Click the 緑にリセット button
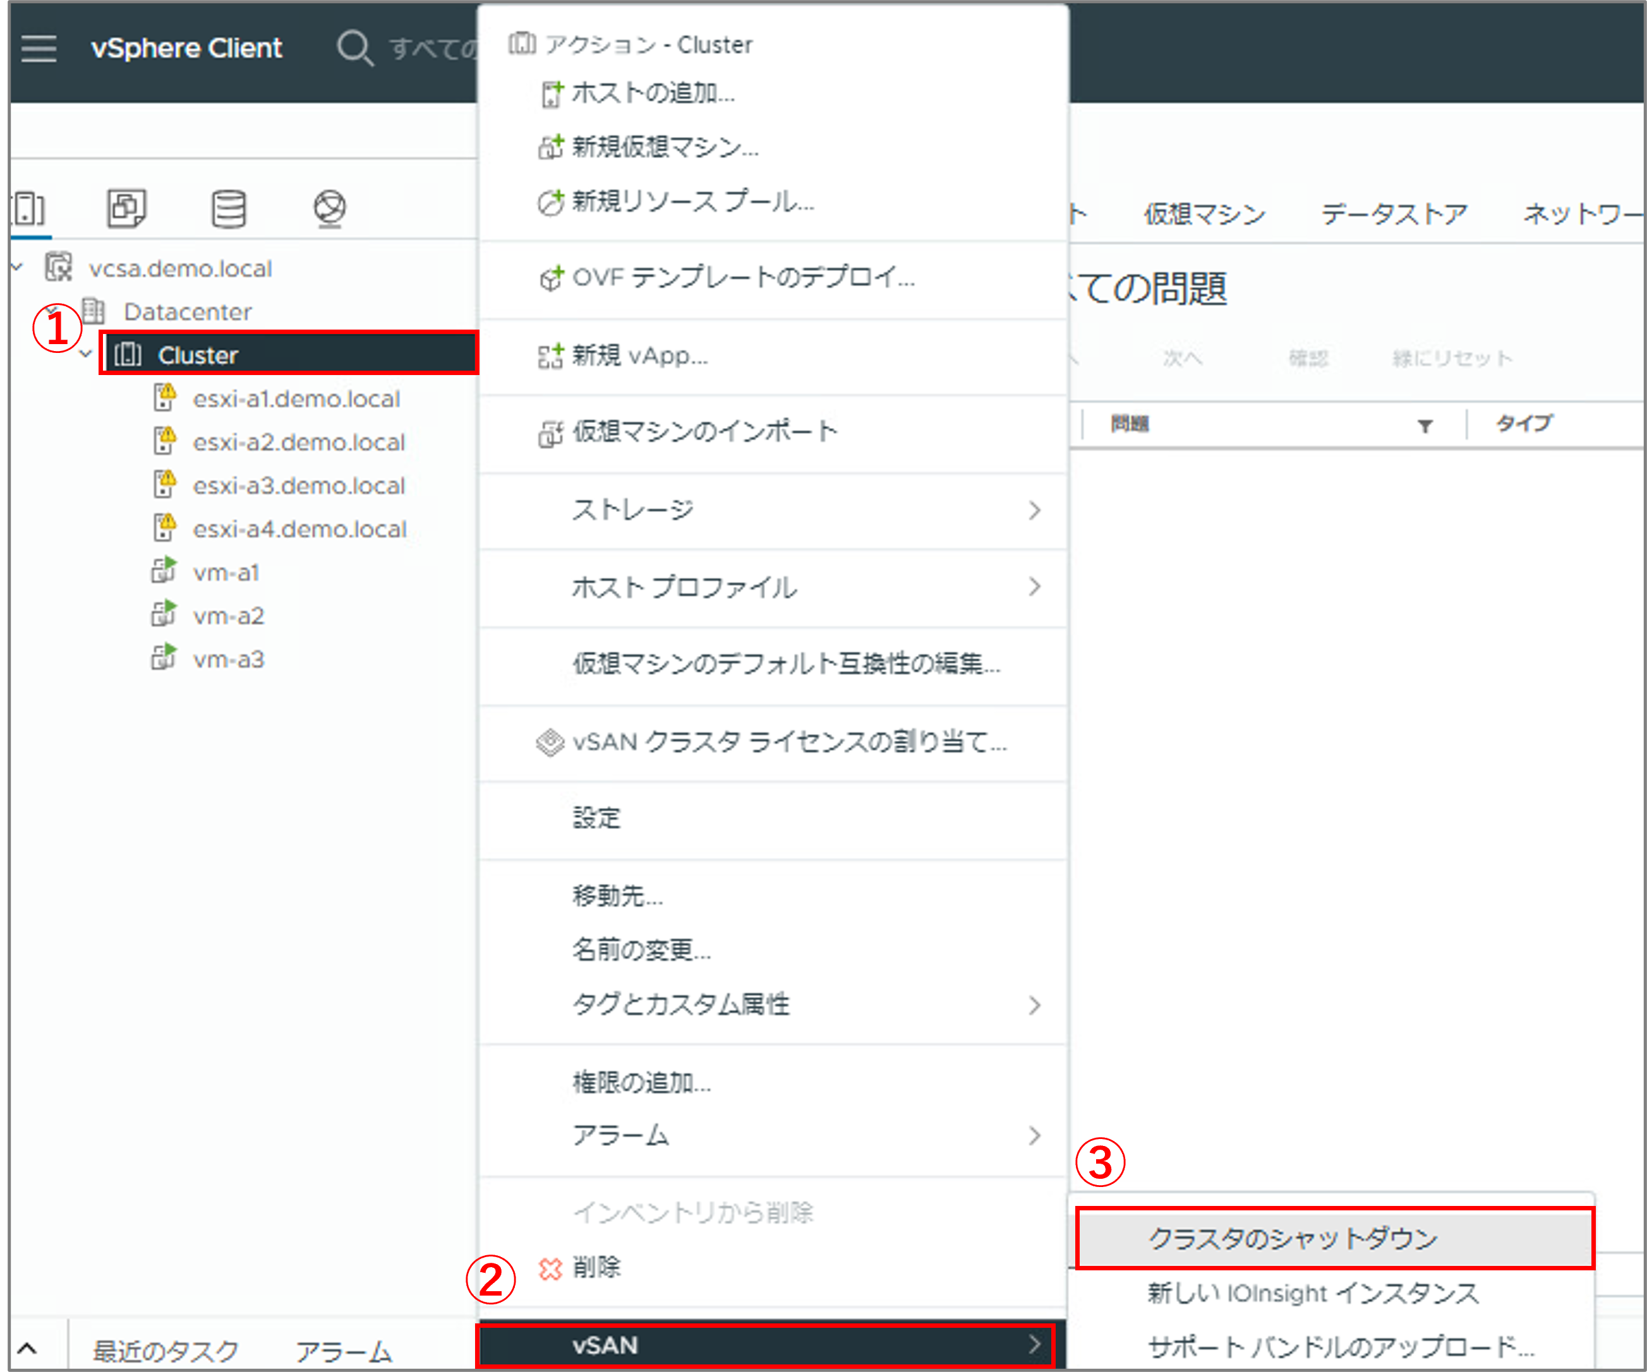1647x1372 pixels. (1452, 358)
